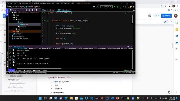Open the Terminal tool tab
This screenshot has height=101, width=180.
(37, 70)
